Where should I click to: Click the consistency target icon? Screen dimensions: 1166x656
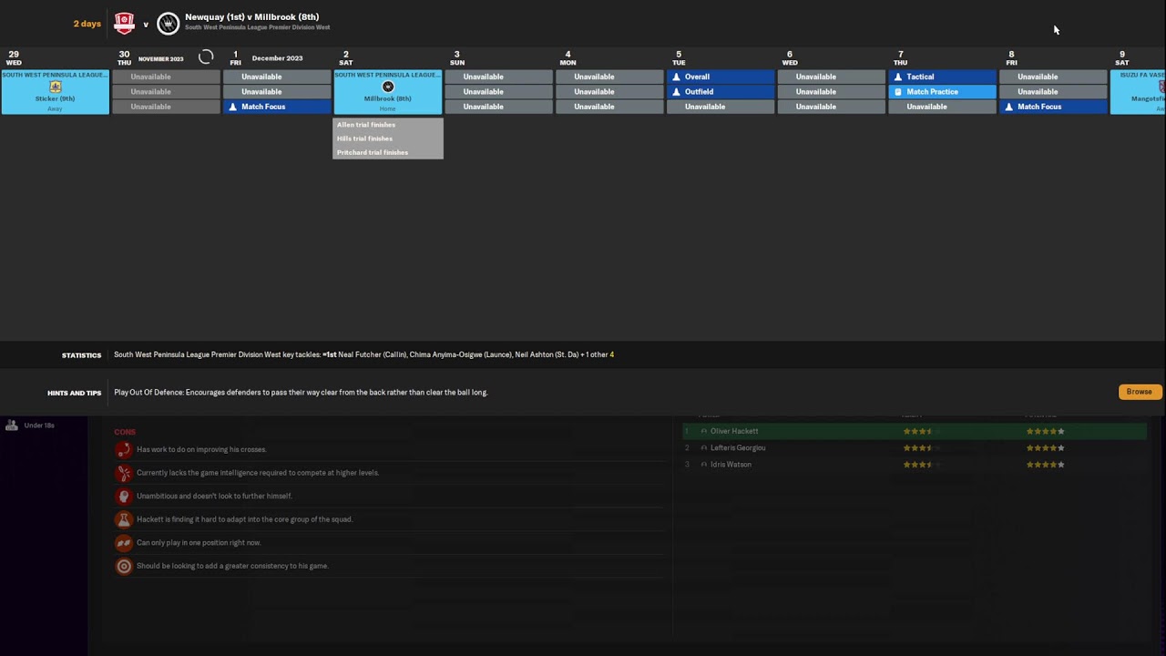tap(124, 566)
